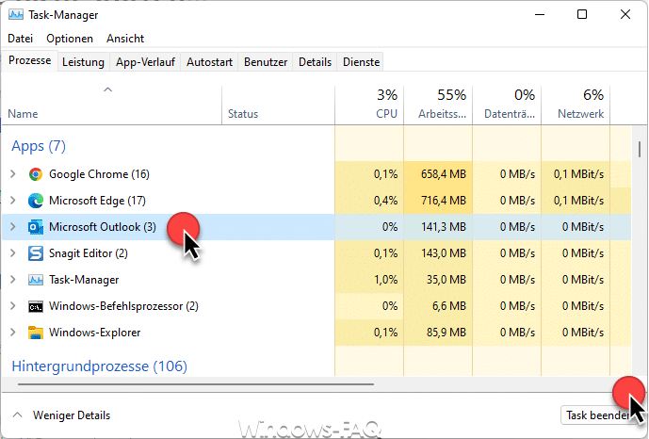This screenshot has width=649, height=439.
Task: Expand the Google Chrome process group
Action: point(13,174)
